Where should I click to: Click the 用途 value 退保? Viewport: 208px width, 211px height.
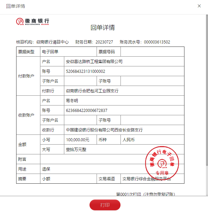[46, 169]
